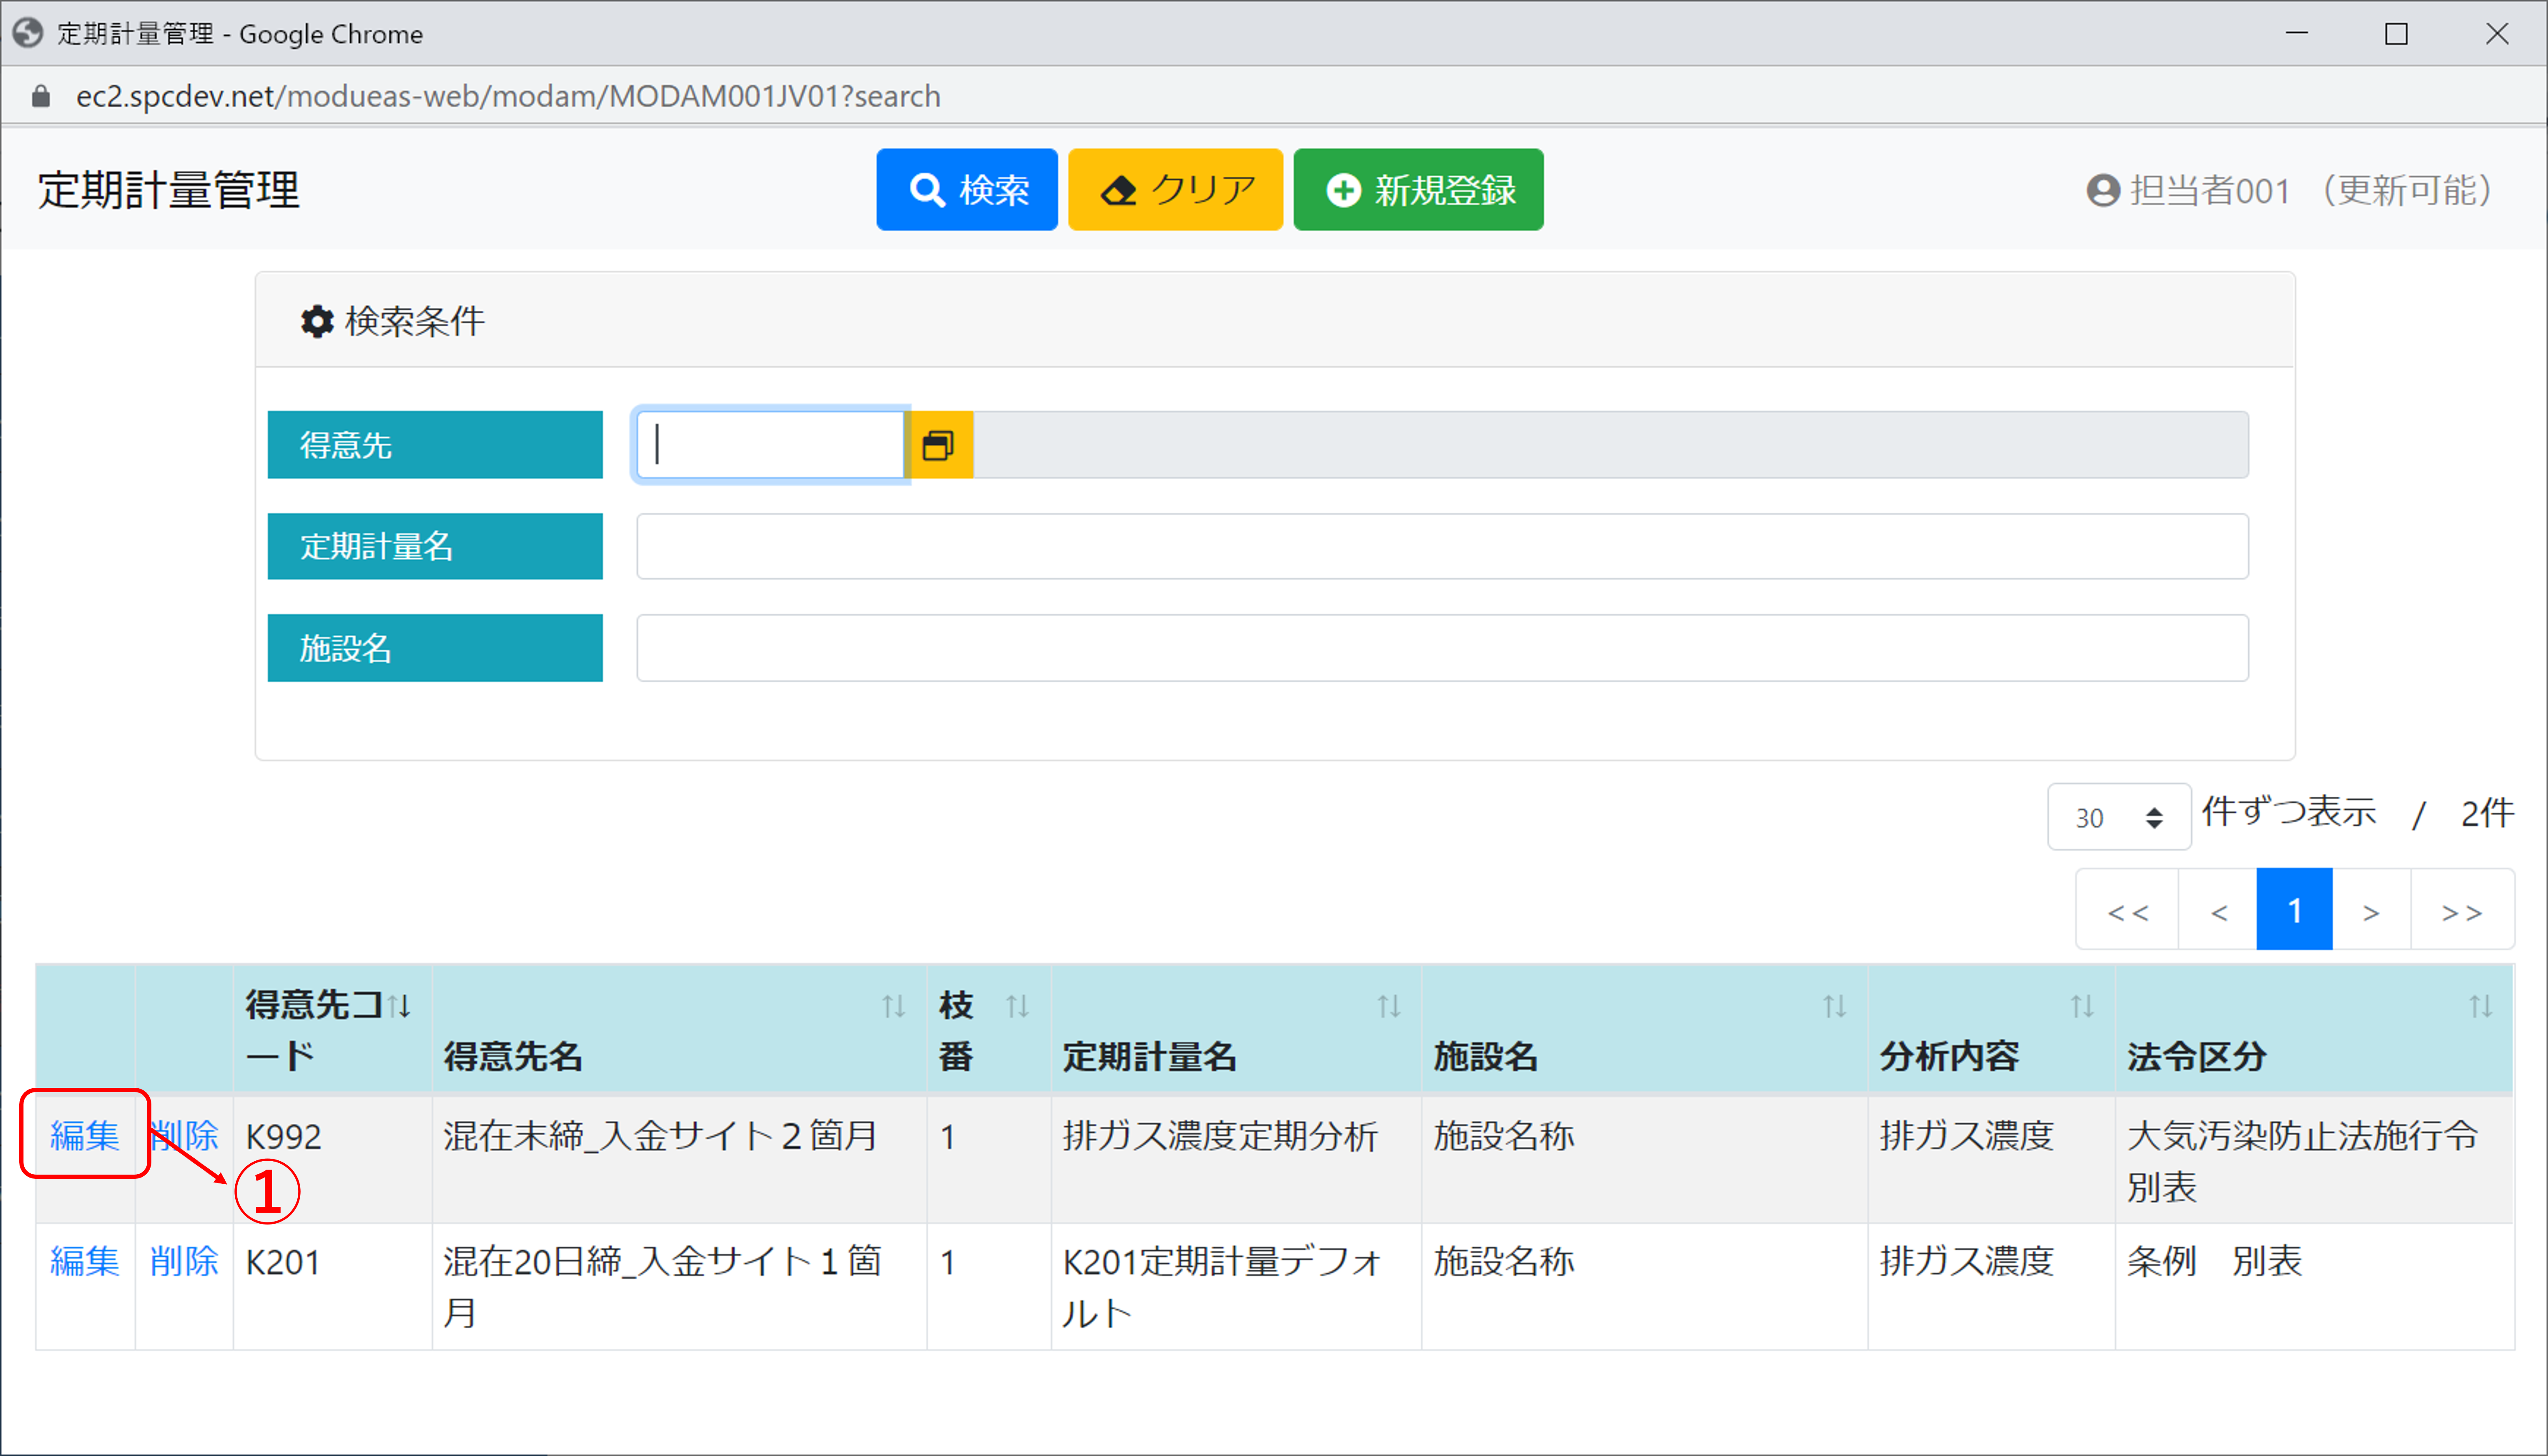
Task: Click the 定期計量名 input field
Action: [x=1442, y=547]
